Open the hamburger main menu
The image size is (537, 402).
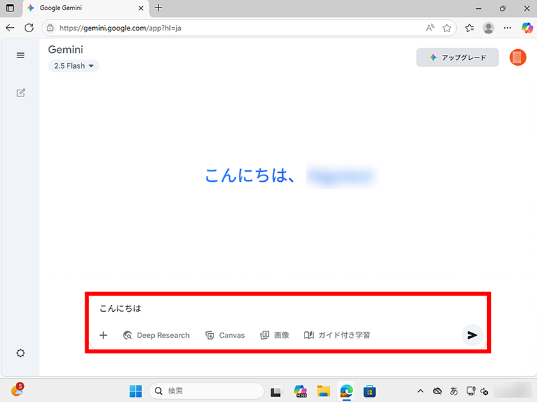coord(20,56)
